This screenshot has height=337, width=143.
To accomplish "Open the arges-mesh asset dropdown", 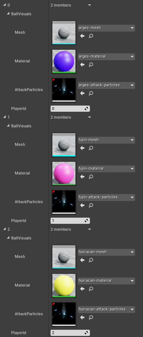I will (x=107, y=28).
